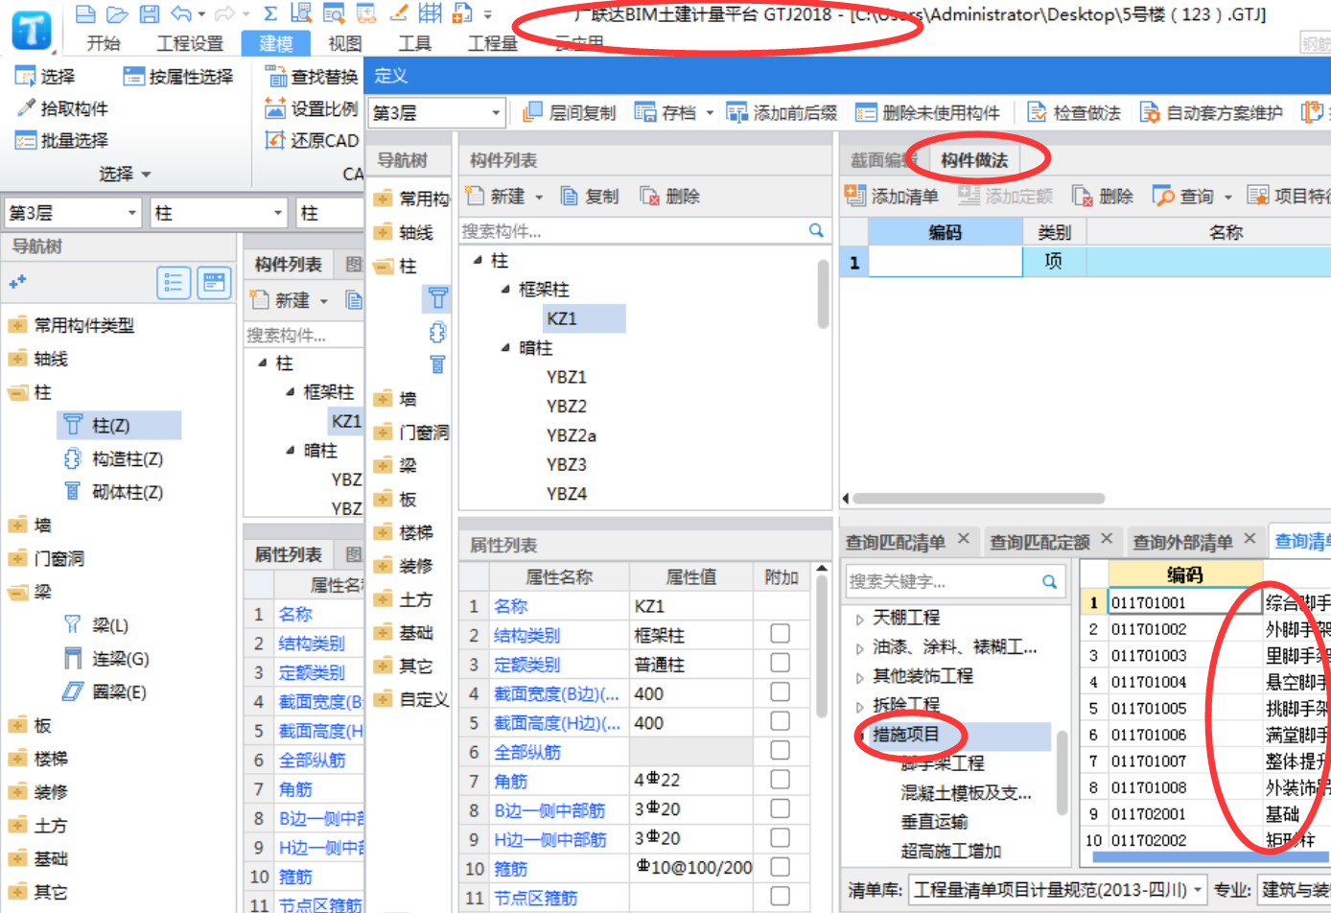Open the 第3层 floor dropdown below the ribbon
Viewport: 1331px width, 913px height.
[132, 213]
